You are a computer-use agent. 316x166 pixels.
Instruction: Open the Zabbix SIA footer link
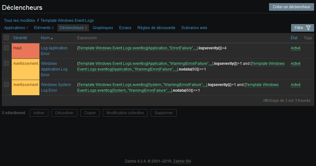[182, 161]
